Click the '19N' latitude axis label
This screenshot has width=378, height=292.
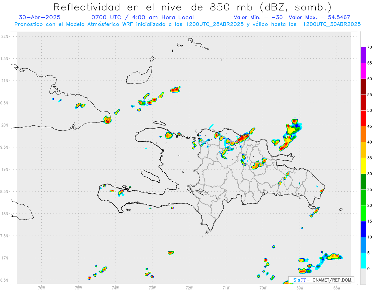[5, 169]
